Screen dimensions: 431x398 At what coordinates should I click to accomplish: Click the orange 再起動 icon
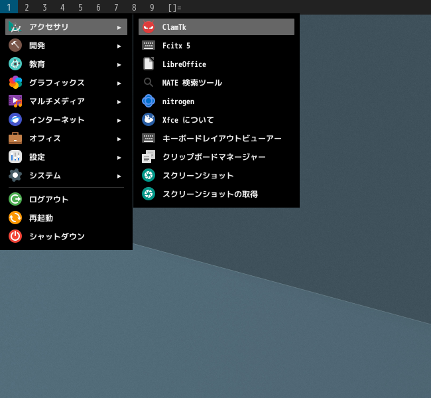[15, 218]
